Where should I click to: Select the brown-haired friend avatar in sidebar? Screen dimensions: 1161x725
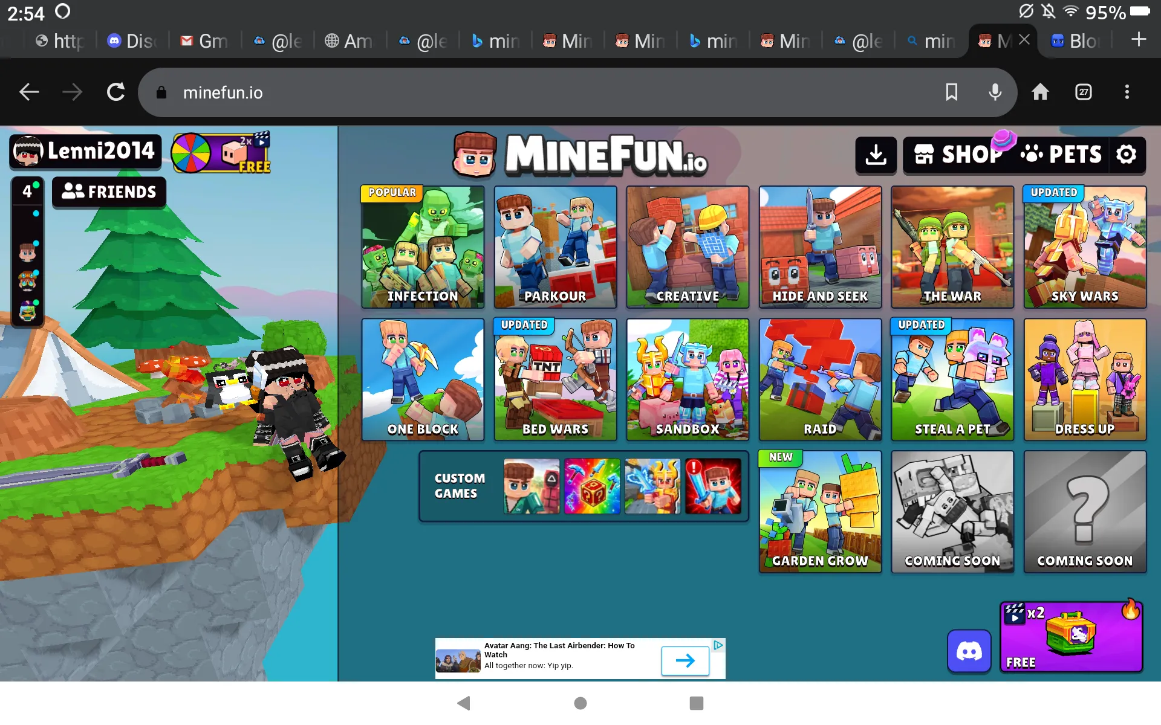(x=27, y=253)
